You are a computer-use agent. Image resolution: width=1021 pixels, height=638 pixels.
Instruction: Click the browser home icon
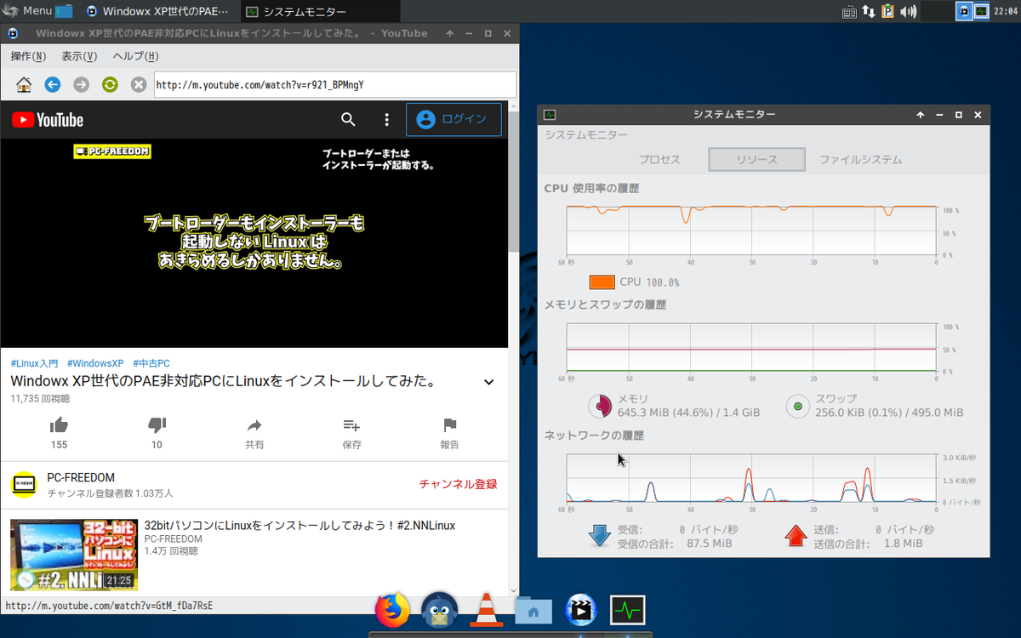24,84
